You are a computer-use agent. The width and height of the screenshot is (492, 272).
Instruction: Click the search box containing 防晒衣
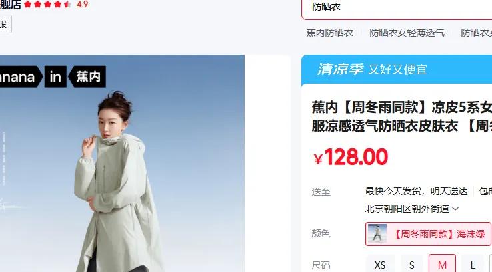click(397, 9)
